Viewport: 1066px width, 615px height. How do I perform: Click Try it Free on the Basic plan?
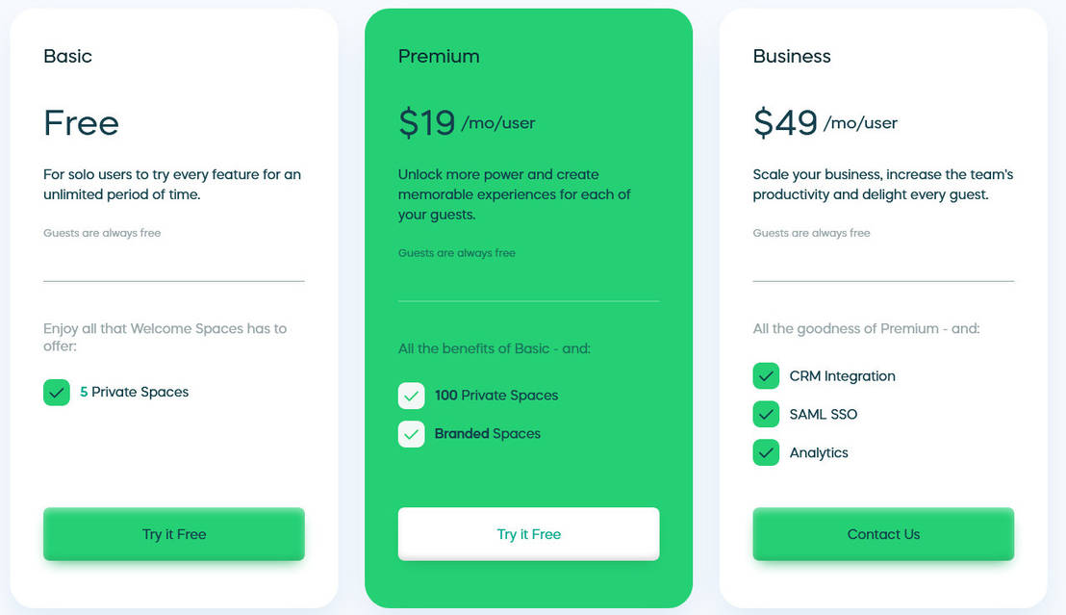pos(173,533)
